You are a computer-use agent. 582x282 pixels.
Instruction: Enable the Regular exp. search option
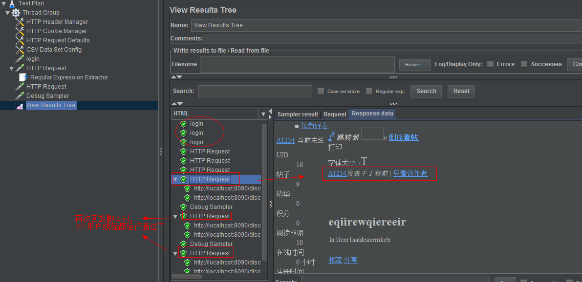[369, 91]
